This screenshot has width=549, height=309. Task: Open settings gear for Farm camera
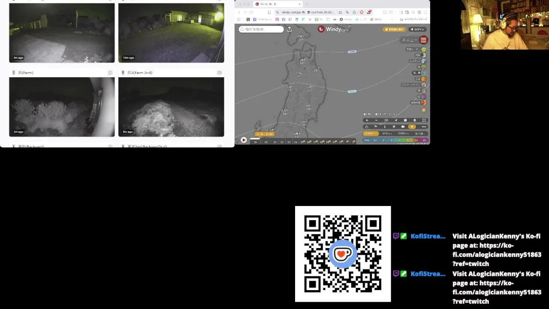pos(110,73)
